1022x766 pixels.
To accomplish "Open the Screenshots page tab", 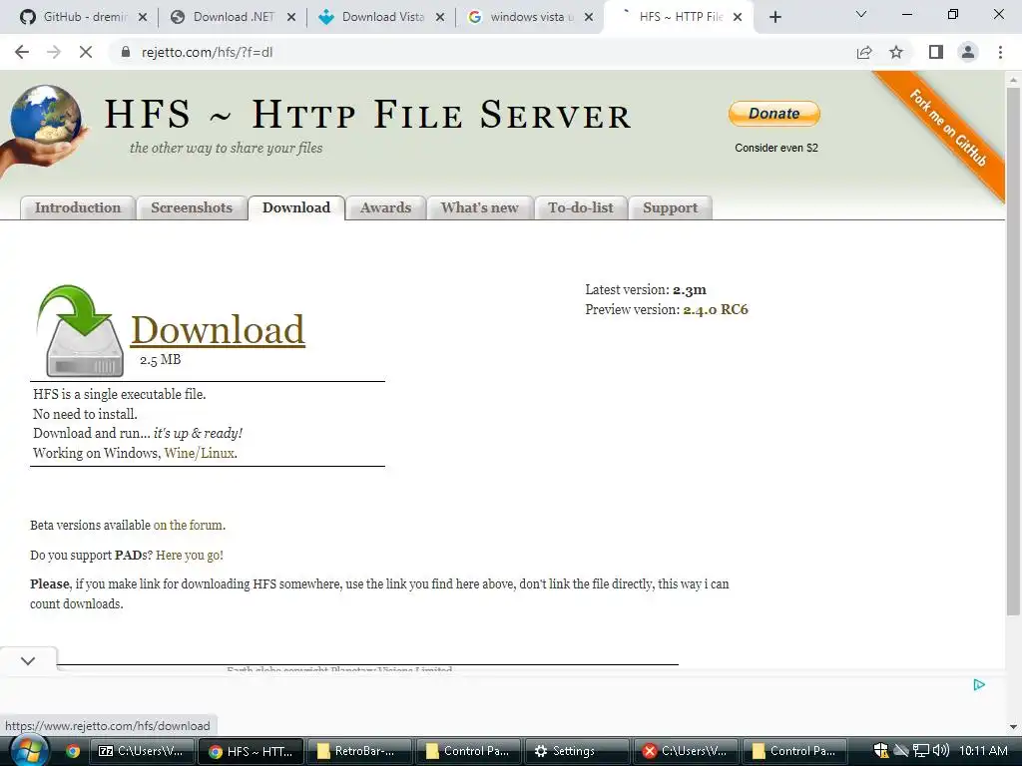I will tap(192, 207).
